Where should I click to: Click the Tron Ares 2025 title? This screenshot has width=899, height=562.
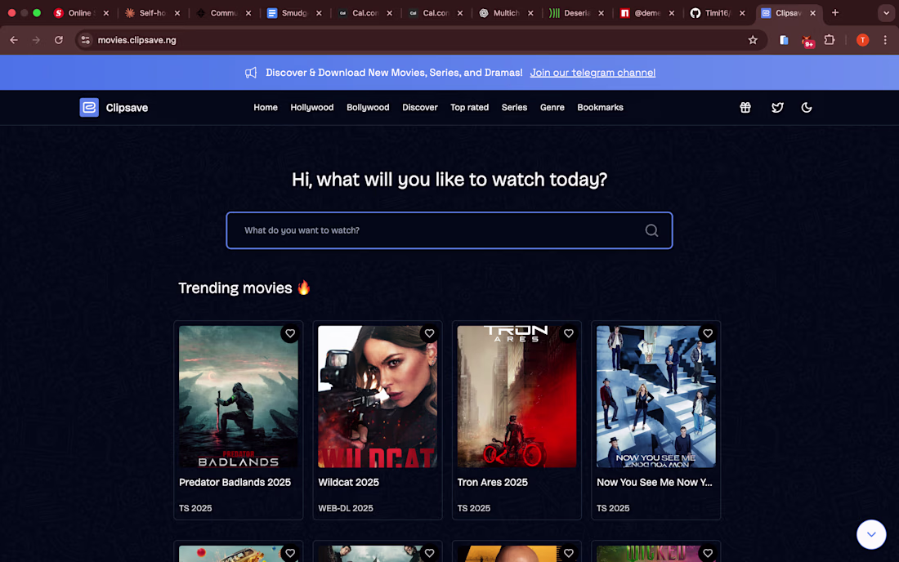[493, 483]
